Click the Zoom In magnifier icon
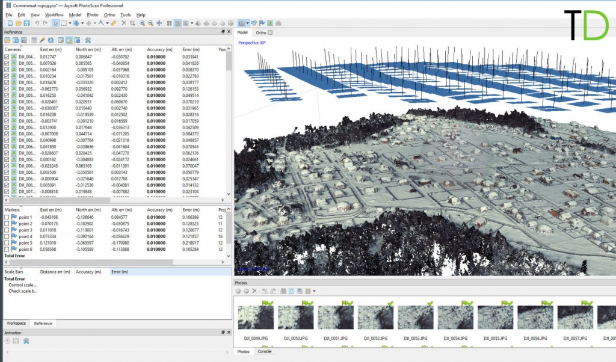The height and width of the screenshot is (362, 616). (143, 23)
